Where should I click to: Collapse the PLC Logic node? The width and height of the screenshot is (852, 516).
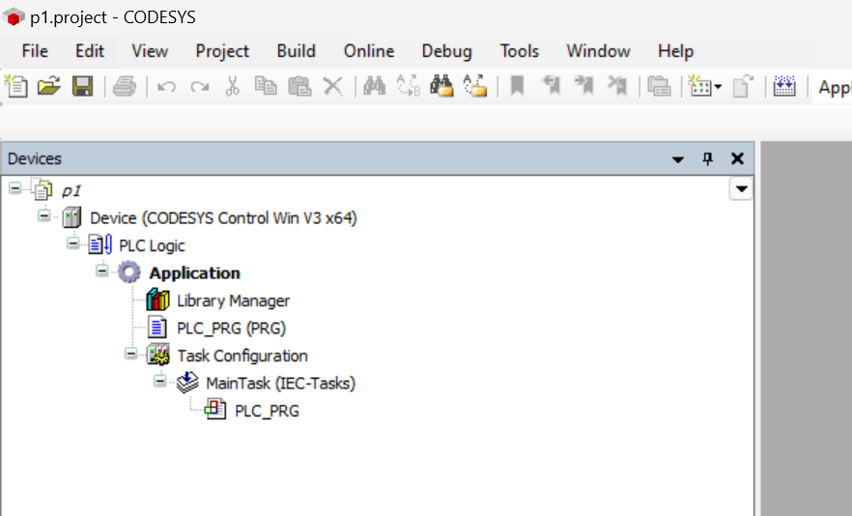[72, 244]
